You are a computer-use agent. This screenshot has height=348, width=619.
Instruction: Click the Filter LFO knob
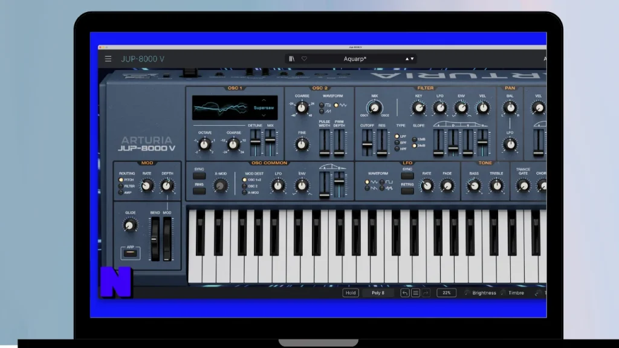(440, 108)
